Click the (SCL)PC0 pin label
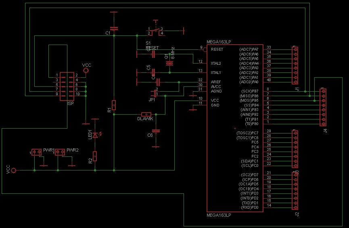The height and width of the screenshot is (228, 349). [x=250, y=166]
